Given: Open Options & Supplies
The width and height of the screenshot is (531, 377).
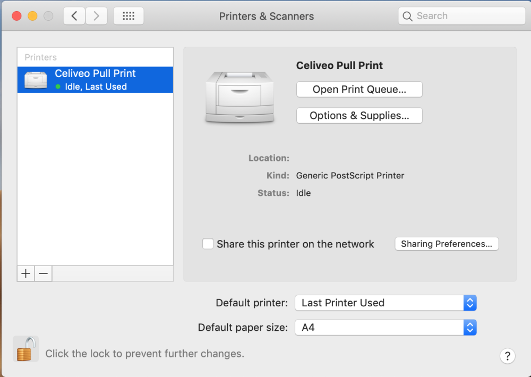Looking at the screenshot, I should click(x=359, y=116).
